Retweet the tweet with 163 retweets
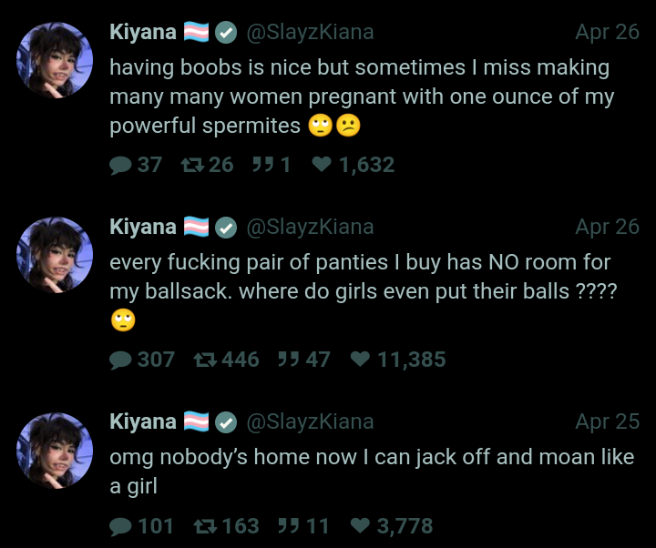The height and width of the screenshot is (548, 656). point(205,526)
